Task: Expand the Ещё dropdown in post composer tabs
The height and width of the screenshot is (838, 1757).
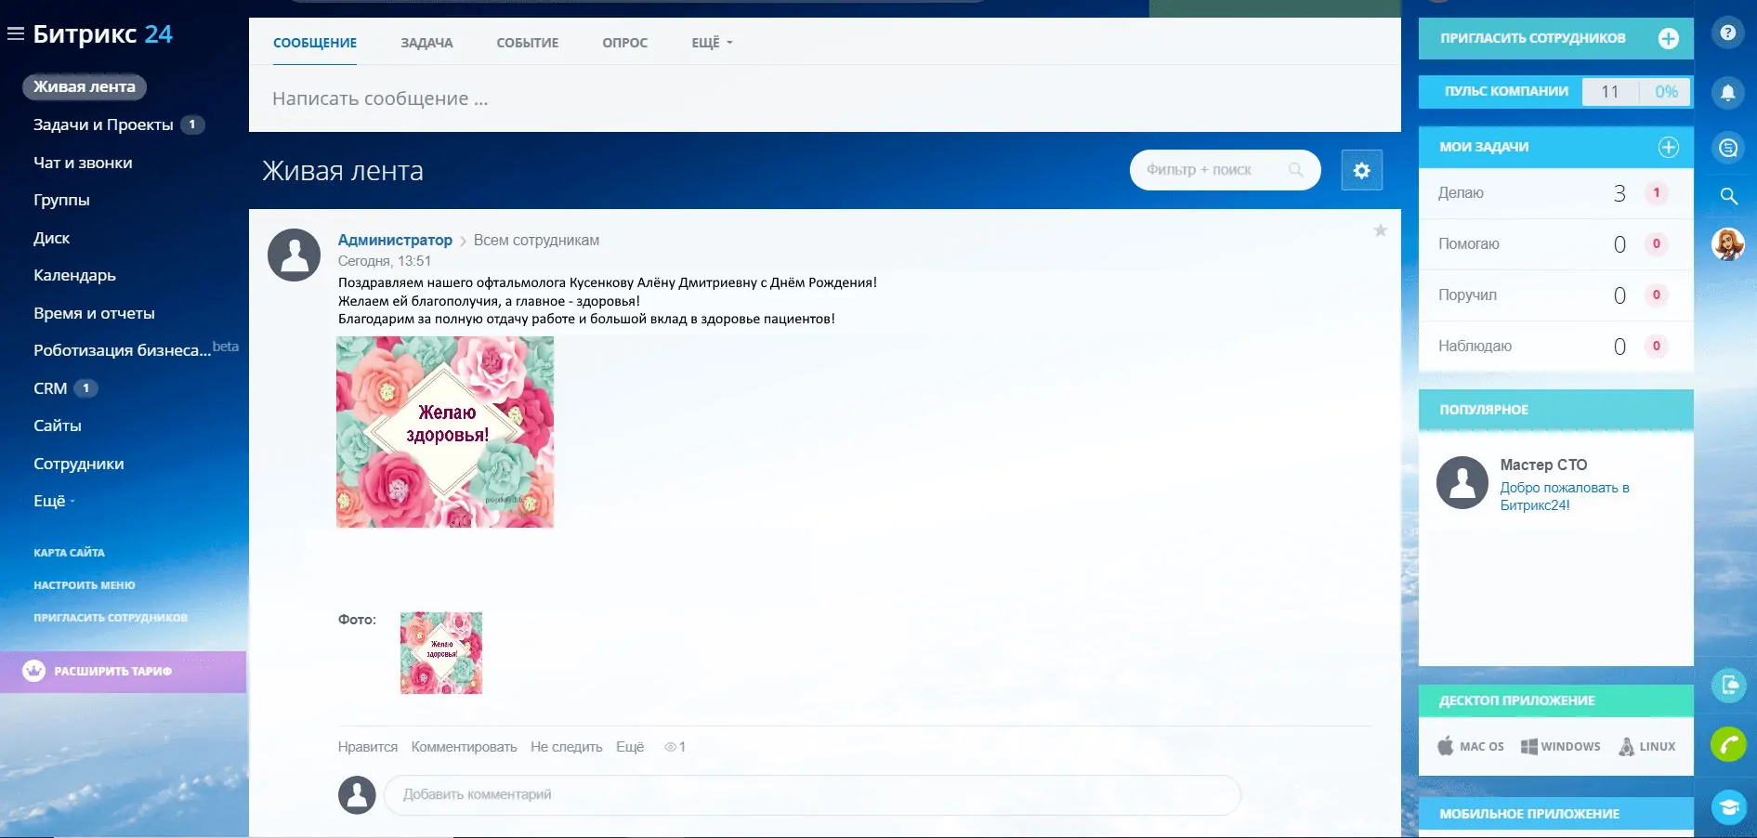Action: click(711, 43)
